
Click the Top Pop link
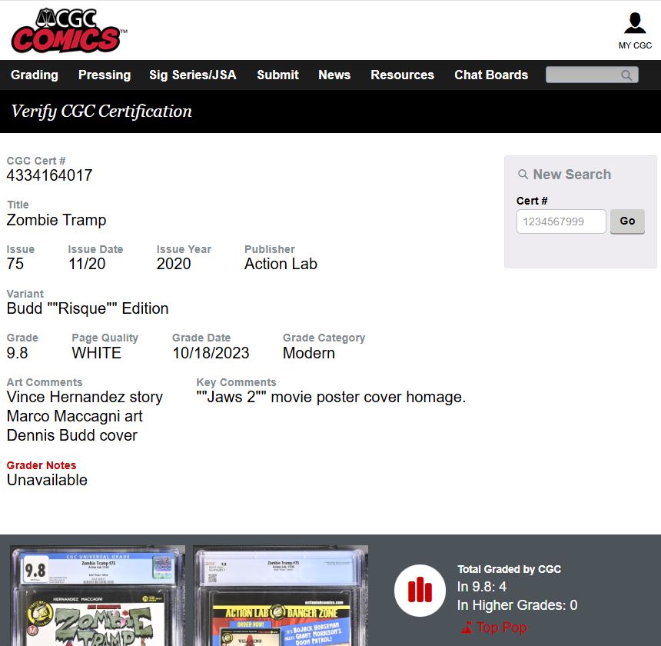[x=502, y=628]
